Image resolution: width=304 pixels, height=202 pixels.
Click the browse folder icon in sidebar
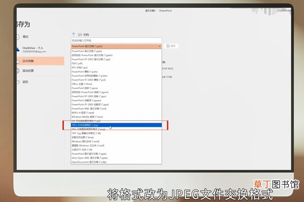(x=18, y=82)
